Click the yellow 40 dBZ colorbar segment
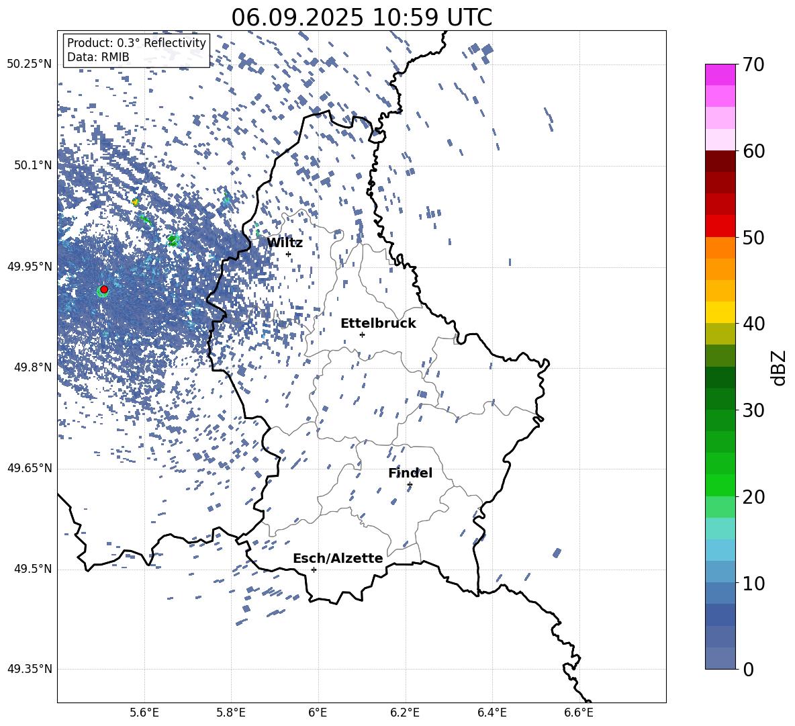795x726 pixels. click(720, 312)
